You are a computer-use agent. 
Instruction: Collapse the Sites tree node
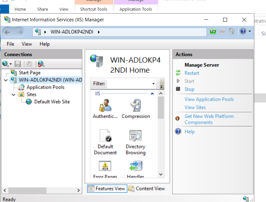pos(13,95)
